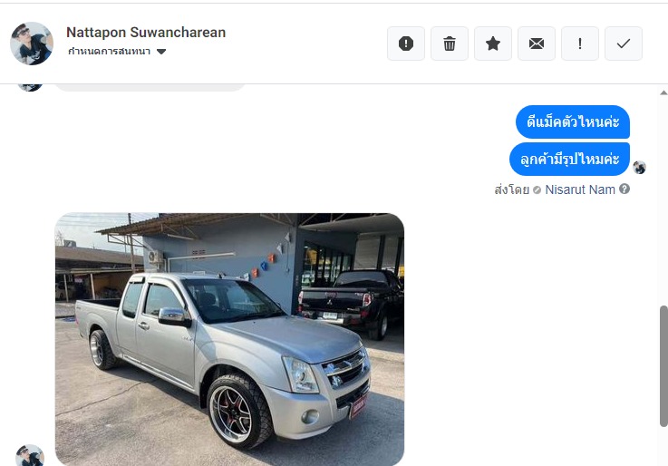Open Nattapon Suwancharean's profile name
668x466 pixels.
pyautogui.click(x=146, y=33)
